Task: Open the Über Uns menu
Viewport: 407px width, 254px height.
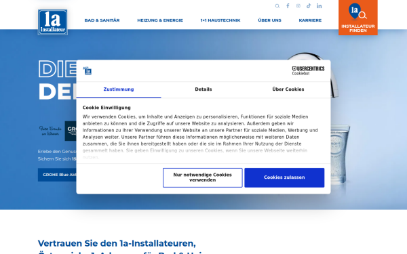Action: (269, 20)
